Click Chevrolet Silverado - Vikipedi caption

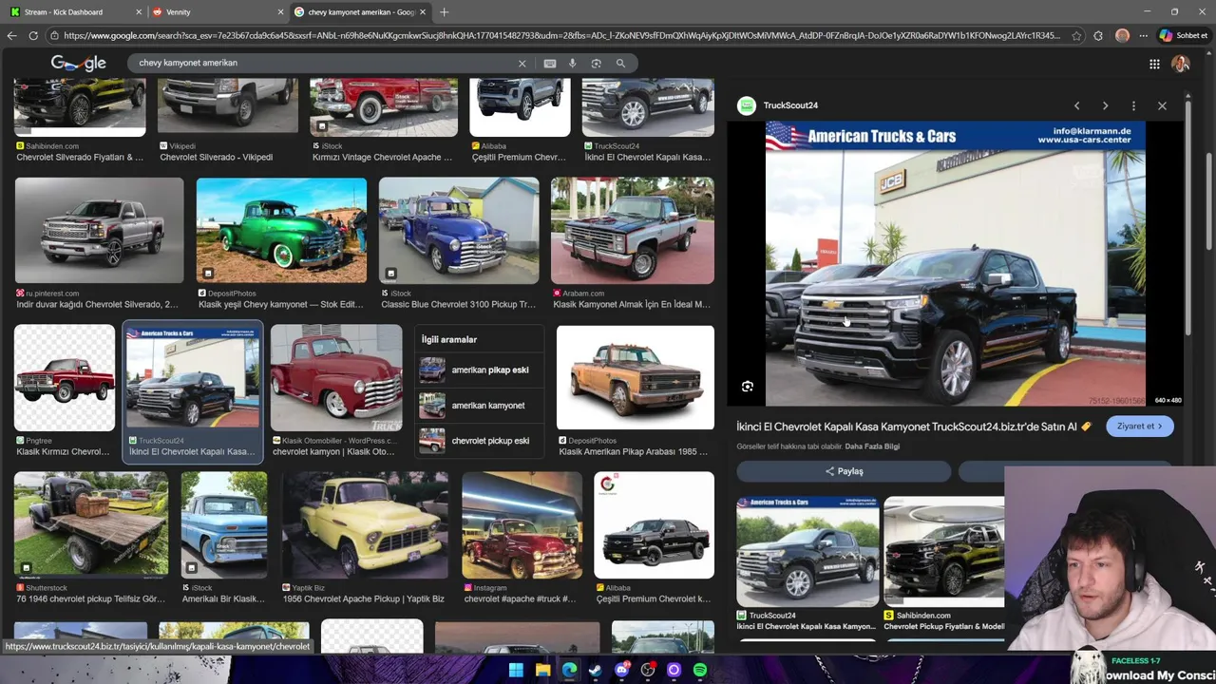216,157
